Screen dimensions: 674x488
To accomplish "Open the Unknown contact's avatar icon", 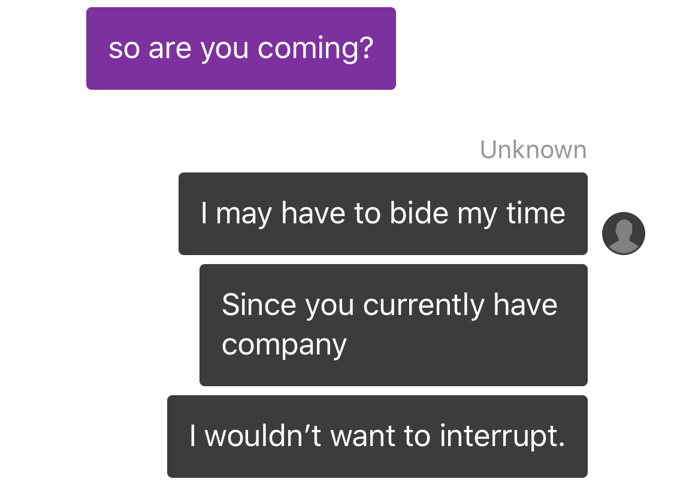I will point(623,234).
